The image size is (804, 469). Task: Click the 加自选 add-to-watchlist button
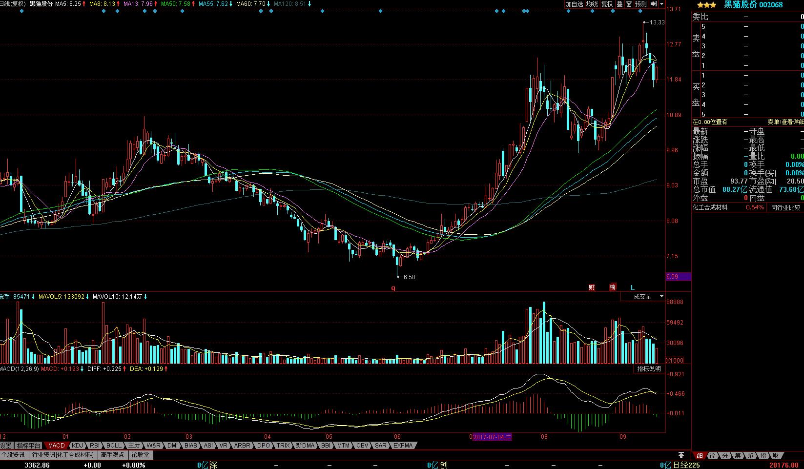[x=575, y=4]
